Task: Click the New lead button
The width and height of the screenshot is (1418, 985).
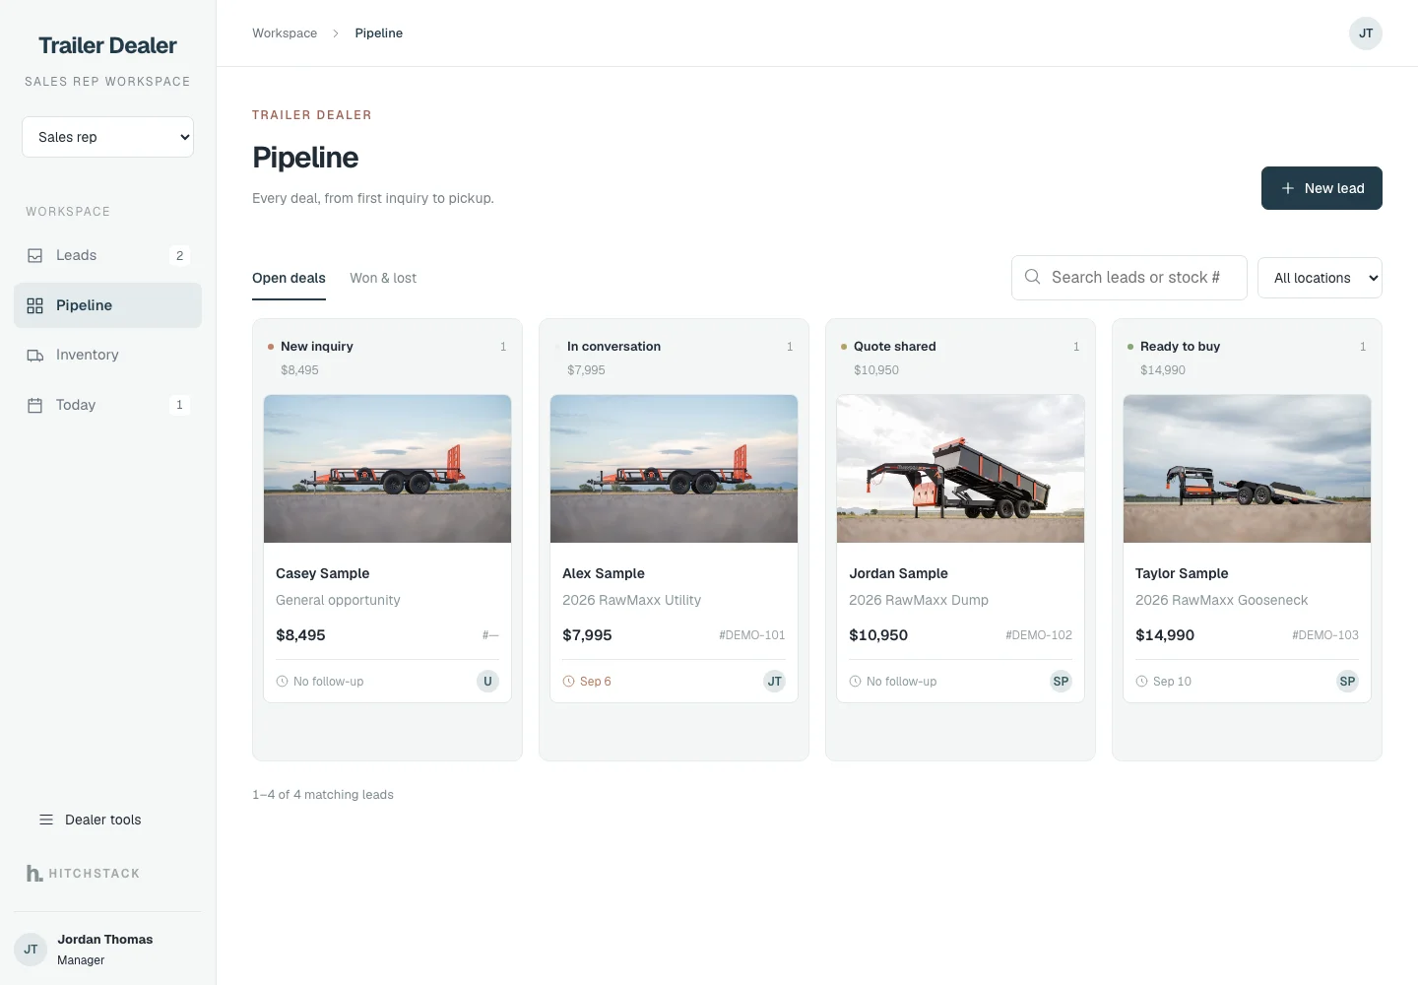Action: (x=1321, y=188)
